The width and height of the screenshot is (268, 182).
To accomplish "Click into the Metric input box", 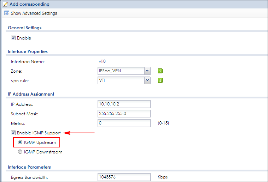I will pos(124,123).
